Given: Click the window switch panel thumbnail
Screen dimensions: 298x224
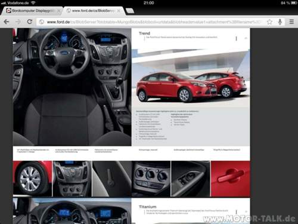Looking at the screenshot, I should tap(190, 179).
